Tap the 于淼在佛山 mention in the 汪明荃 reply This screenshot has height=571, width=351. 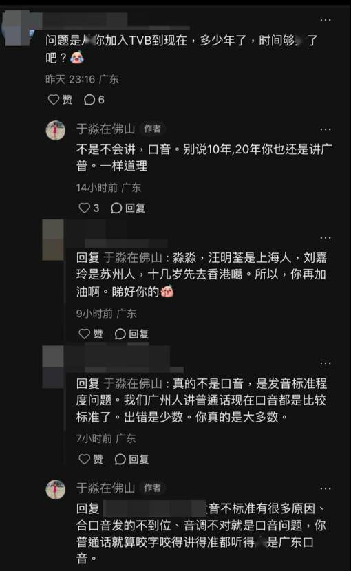pos(133,258)
